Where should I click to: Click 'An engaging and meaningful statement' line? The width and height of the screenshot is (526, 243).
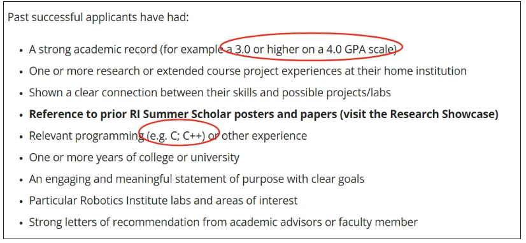pos(197,179)
